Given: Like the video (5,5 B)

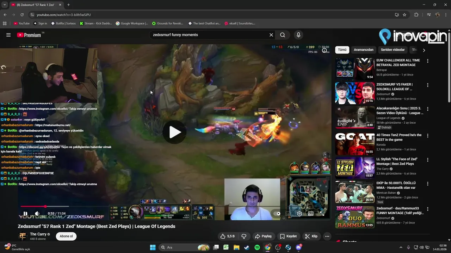Looking at the screenshot, I should 227,236.
